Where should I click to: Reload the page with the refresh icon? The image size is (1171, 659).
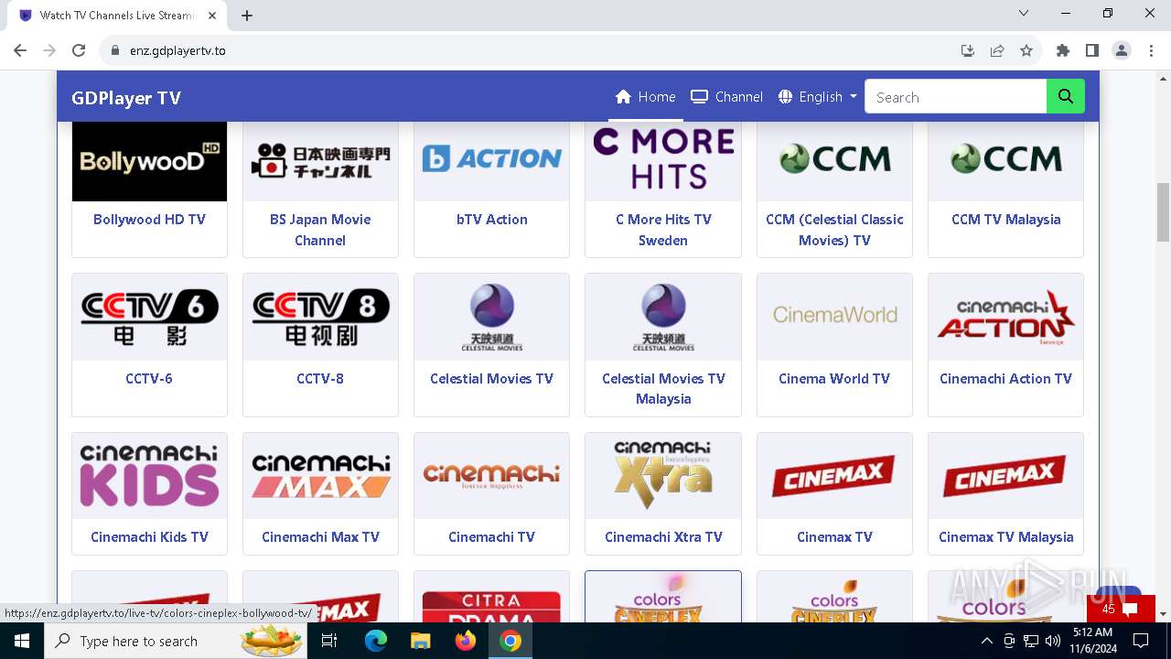point(79,50)
